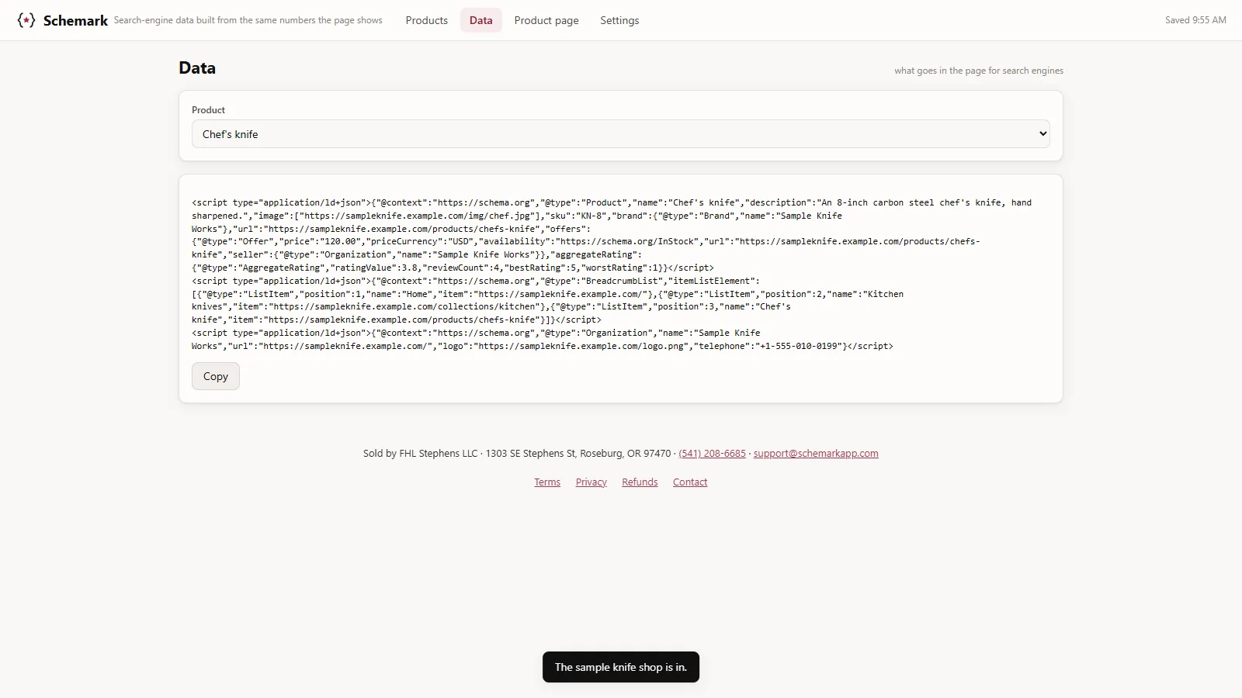Click the Schemark logo icon
Screen dimensions: 1242x698
pos(26,20)
